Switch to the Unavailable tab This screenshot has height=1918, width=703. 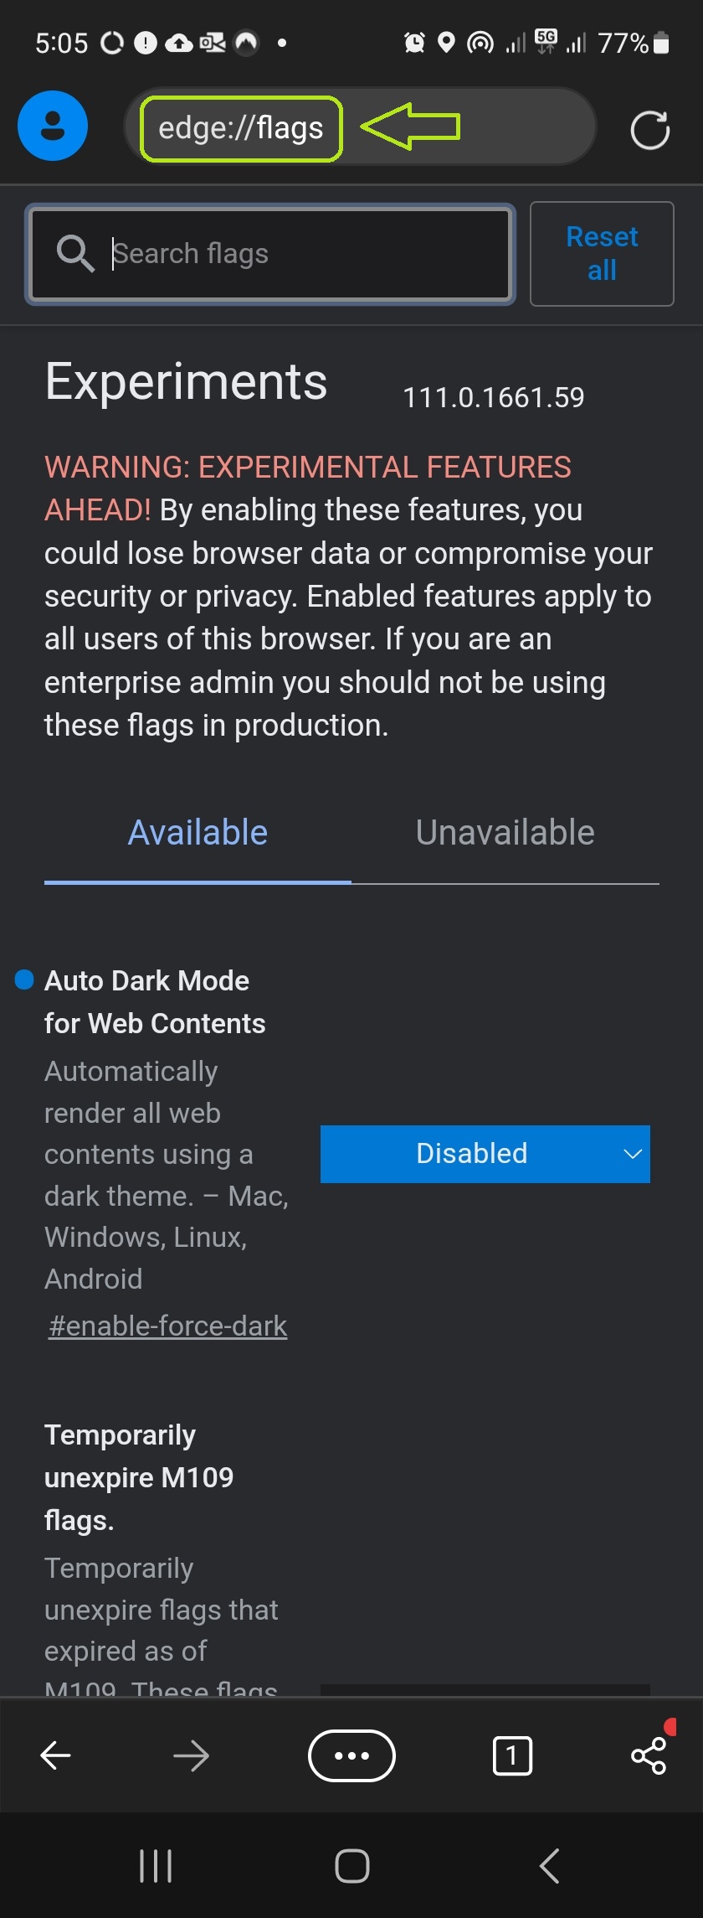click(x=505, y=833)
